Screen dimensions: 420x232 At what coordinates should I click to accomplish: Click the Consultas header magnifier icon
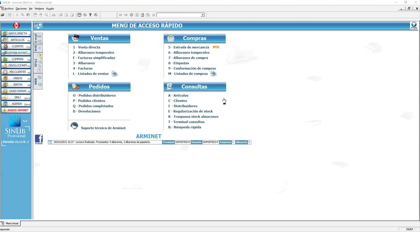170,86
